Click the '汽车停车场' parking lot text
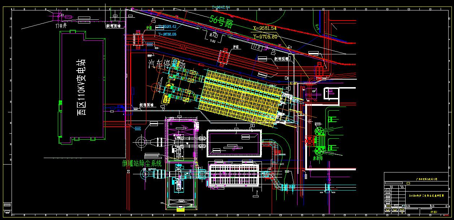Image resolution: width=454 pixels, height=220 pixels. coord(167,64)
